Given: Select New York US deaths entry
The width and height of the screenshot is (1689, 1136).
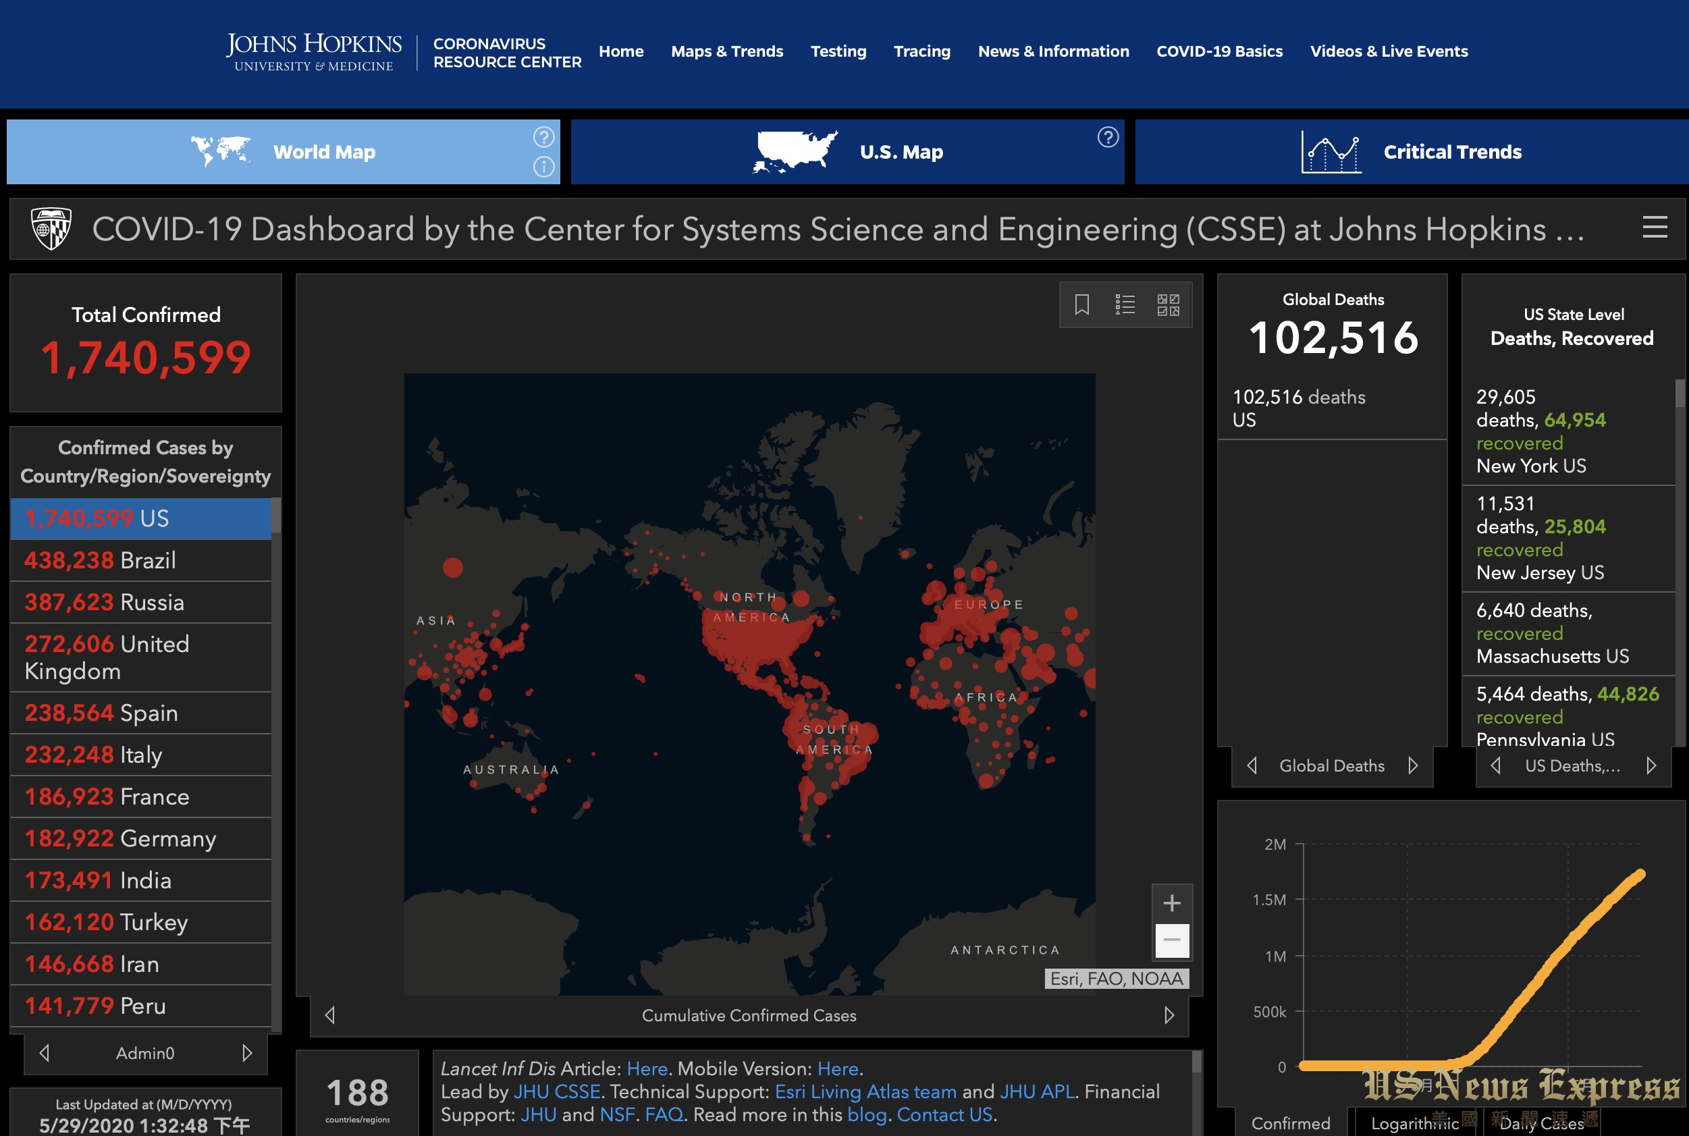Looking at the screenshot, I should tap(1570, 432).
